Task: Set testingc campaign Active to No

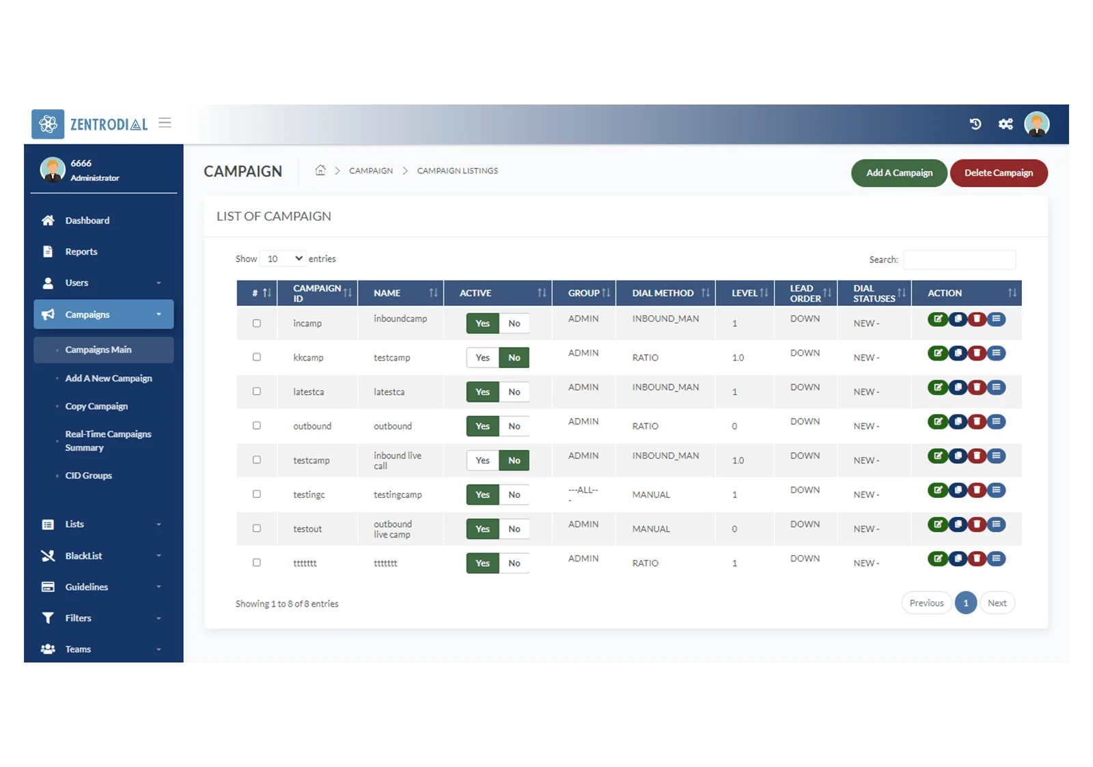Action: coord(514,494)
